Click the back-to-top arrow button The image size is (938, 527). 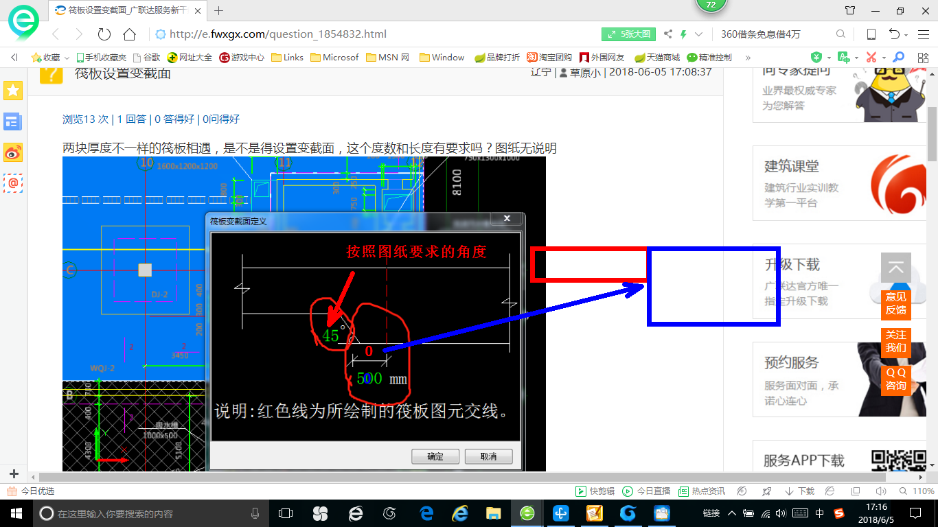(x=895, y=268)
